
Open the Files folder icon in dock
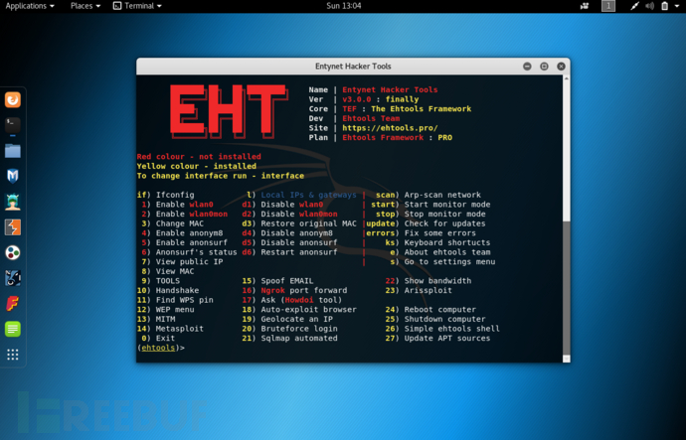coord(13,151)
